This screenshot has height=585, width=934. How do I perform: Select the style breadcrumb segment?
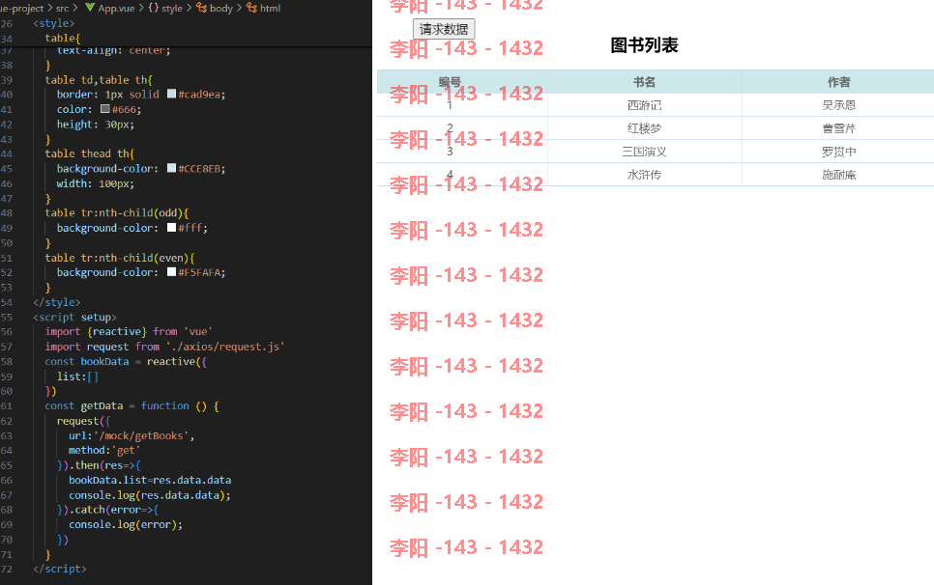click(172, 9)
